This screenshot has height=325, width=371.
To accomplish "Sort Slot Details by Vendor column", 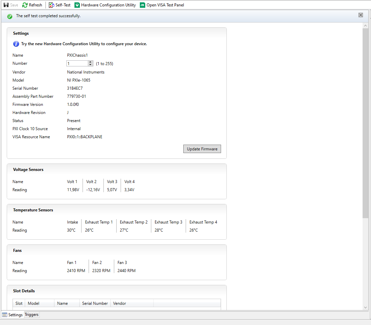I will (132, 303).
